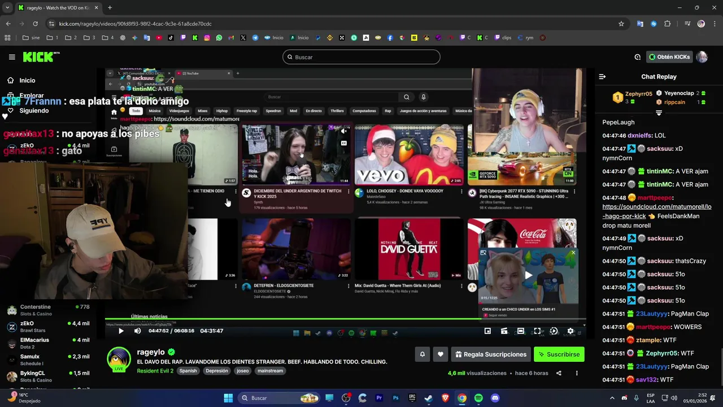Open the icon left of Obtén KICKs
Viewport: 723px width, 407px height.
tap(637, 57)
